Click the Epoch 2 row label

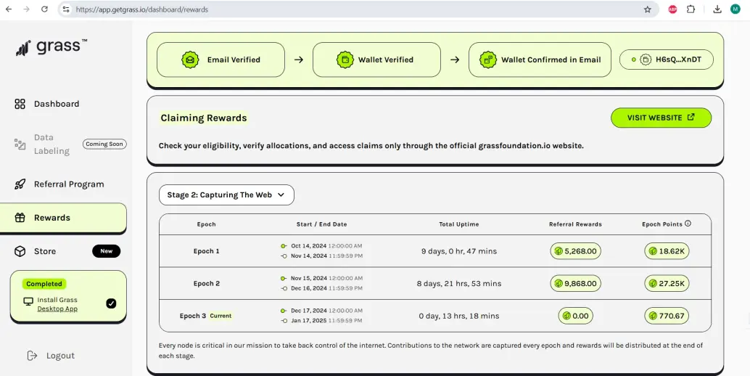click(206, 284)
